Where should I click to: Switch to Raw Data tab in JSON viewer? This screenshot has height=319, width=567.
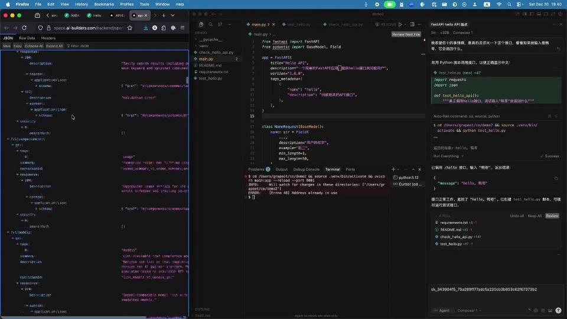pyautogui.click(x=27, y=38)
